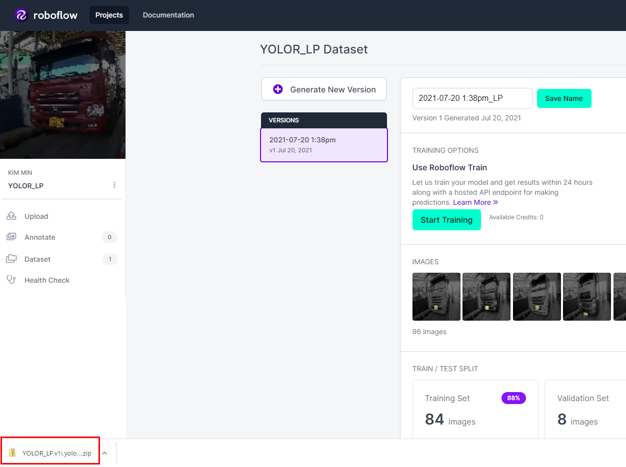Click the 88% training set badge
This screenshot has width=626, height=467.
point(513,398)
